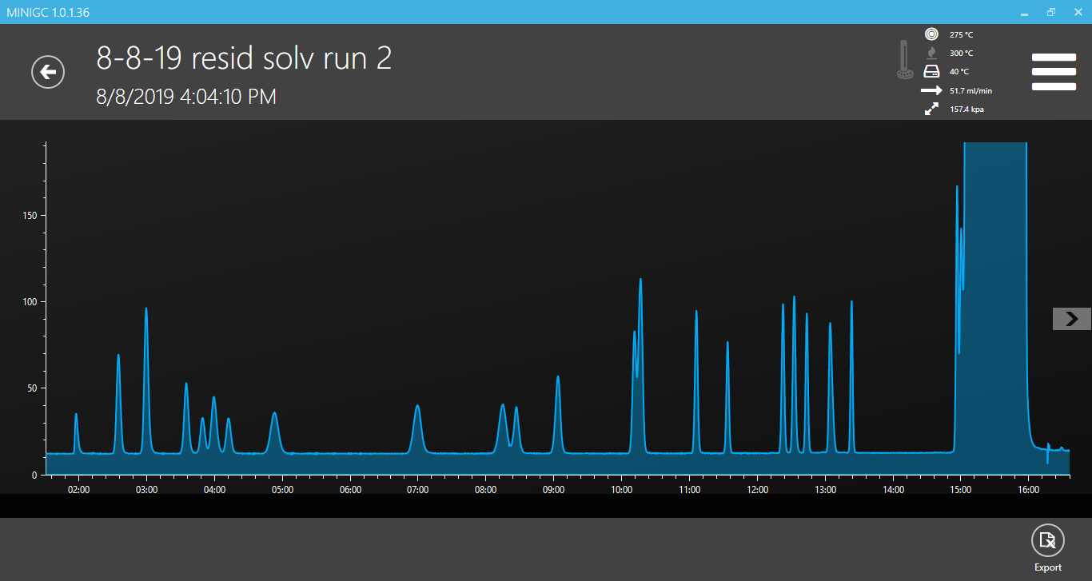Advance chart with the right chevron

click(1071, 319)
